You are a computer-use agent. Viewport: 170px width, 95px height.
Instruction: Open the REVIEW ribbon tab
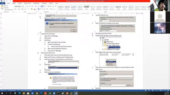[x=51, y=3]
